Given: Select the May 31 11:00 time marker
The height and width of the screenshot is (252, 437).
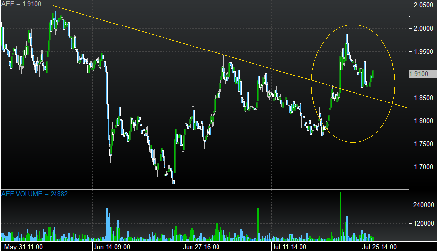Looking at the screenshot, I should tap(23, 247).
